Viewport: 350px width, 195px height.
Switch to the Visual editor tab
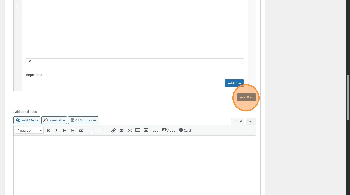[x=238, y=121]
